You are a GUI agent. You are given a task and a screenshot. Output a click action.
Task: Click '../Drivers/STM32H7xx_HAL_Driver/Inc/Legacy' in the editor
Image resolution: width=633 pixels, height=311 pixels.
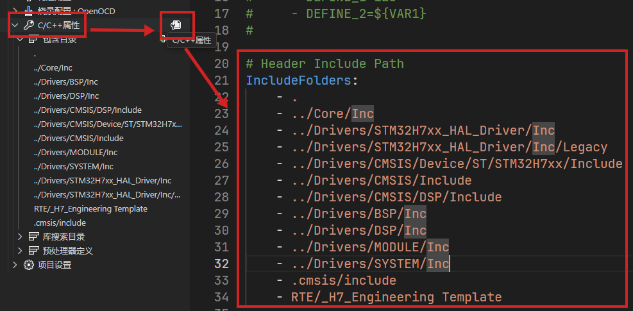pyautogui.click(x=450, y=147)
